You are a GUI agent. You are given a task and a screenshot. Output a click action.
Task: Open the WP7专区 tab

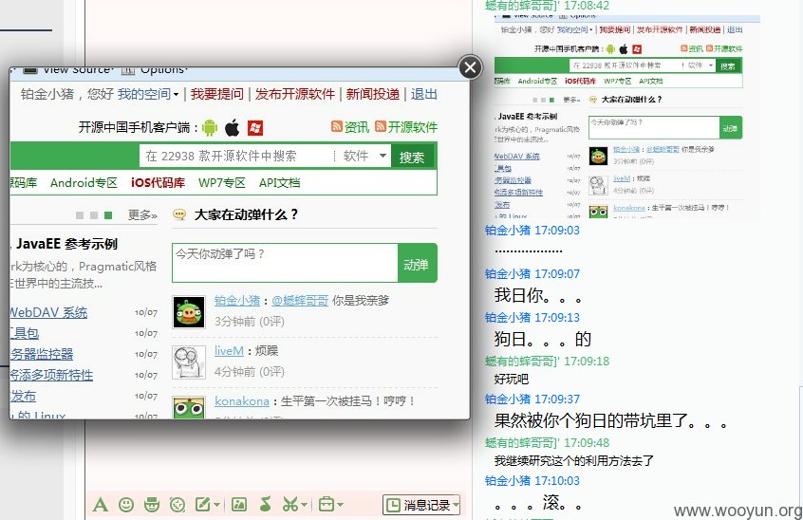[222, 183]
